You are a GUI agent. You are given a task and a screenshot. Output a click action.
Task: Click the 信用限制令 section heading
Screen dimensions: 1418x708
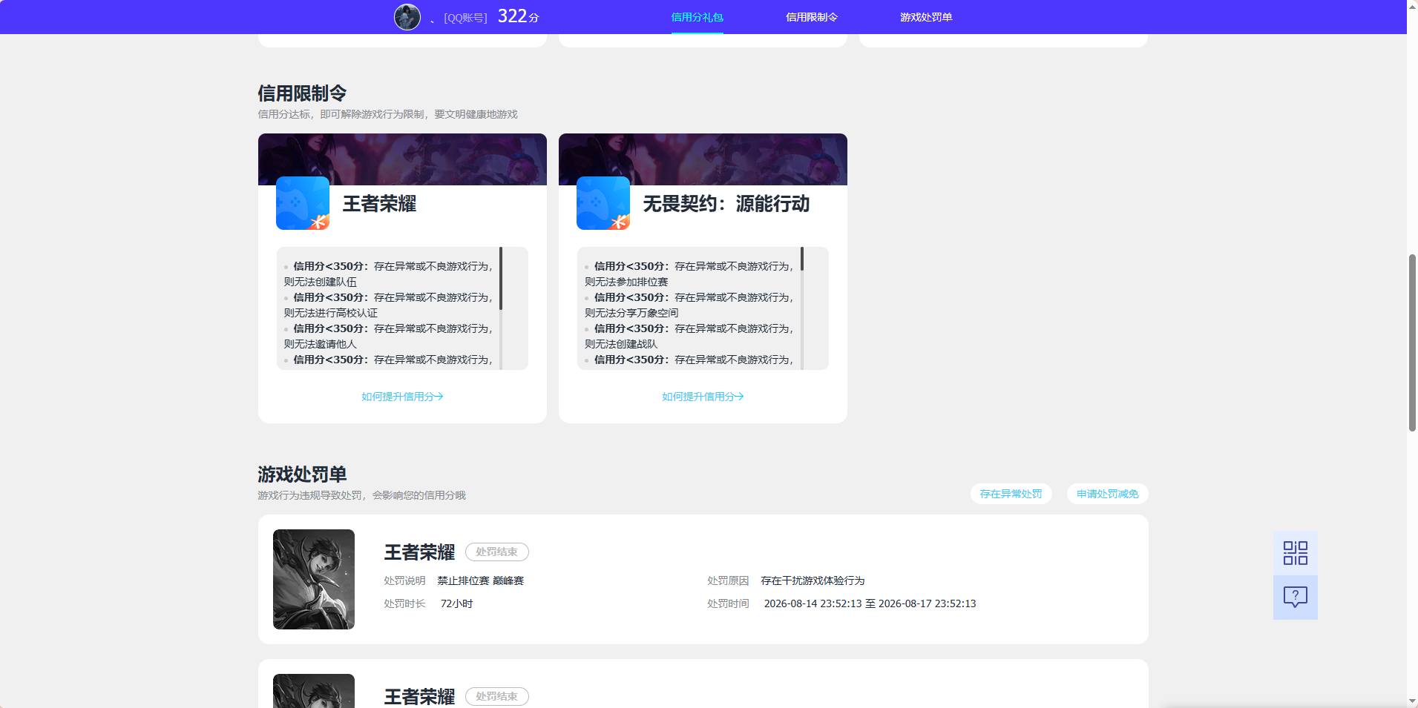click(x=302, y=93)
